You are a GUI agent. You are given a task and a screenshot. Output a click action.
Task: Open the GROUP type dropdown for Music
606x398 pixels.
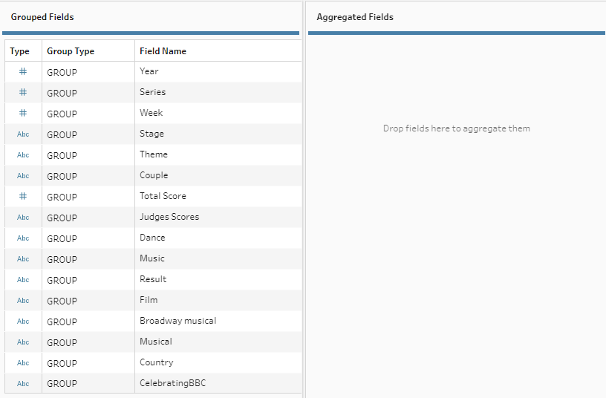pyautogui.click(x=62, y=259)
